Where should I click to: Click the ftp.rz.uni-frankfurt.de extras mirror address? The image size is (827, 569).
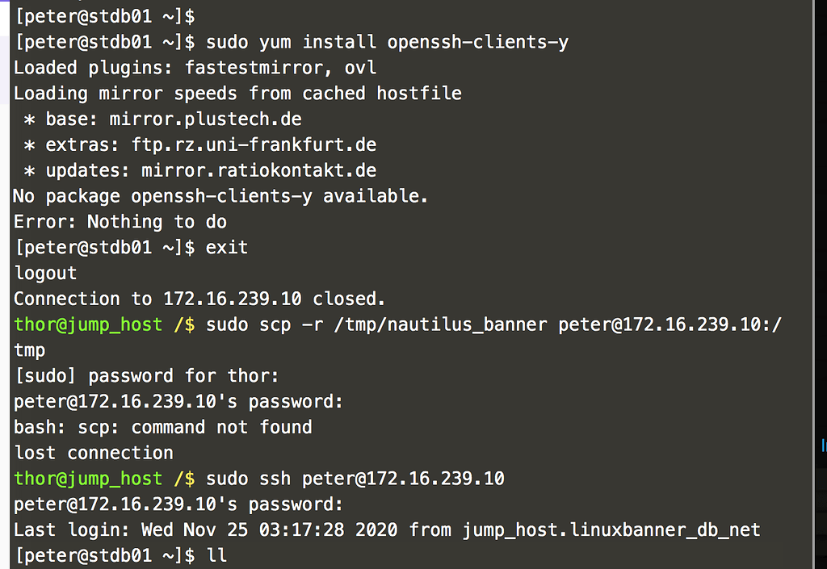[x=254, y=145]
